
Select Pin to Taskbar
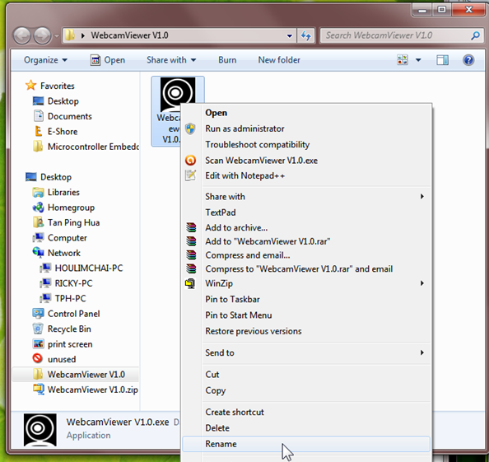306,299
